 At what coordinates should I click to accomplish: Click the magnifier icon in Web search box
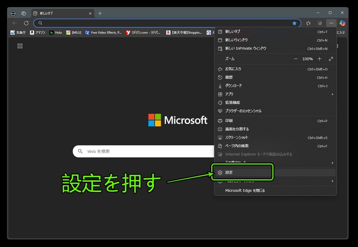[80, 151]
